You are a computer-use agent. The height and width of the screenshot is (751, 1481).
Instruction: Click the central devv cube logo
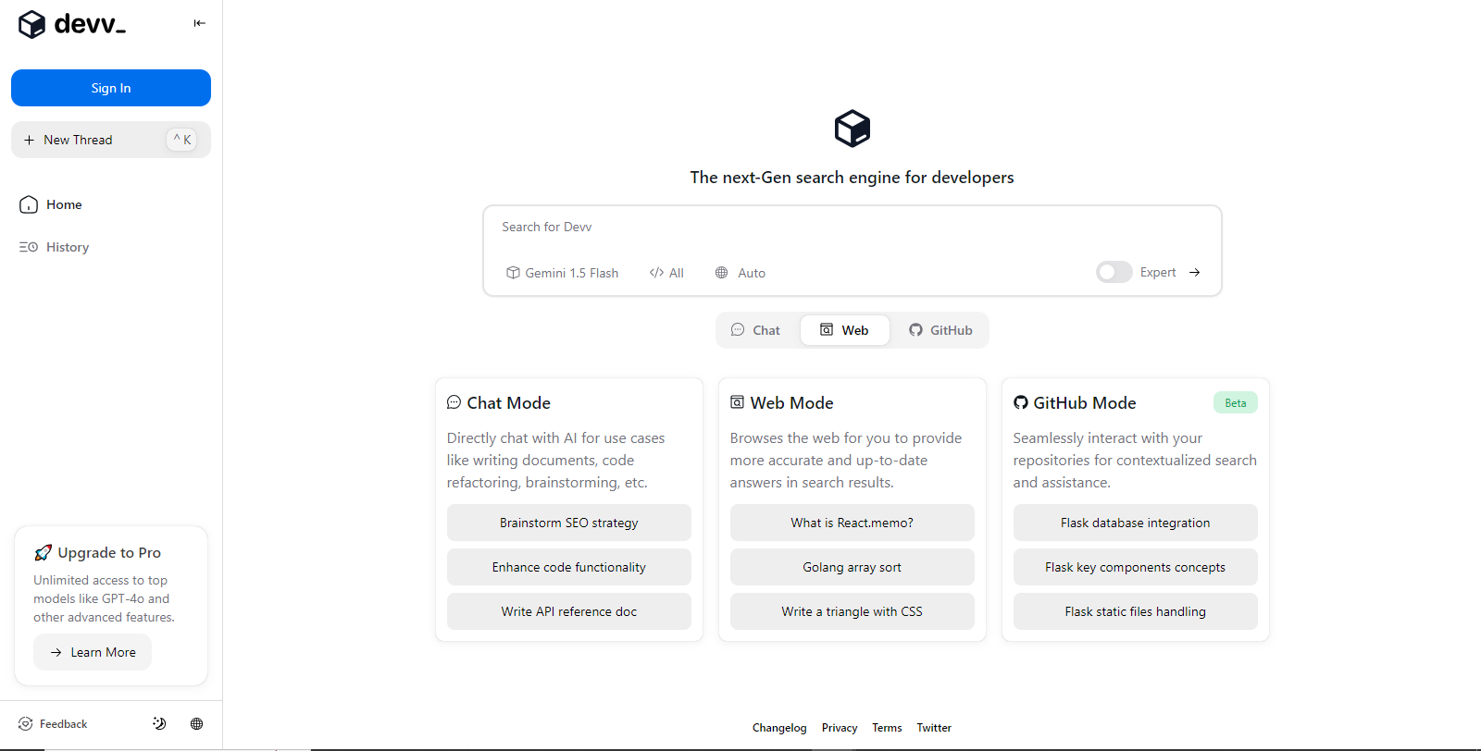pos(853,129)
